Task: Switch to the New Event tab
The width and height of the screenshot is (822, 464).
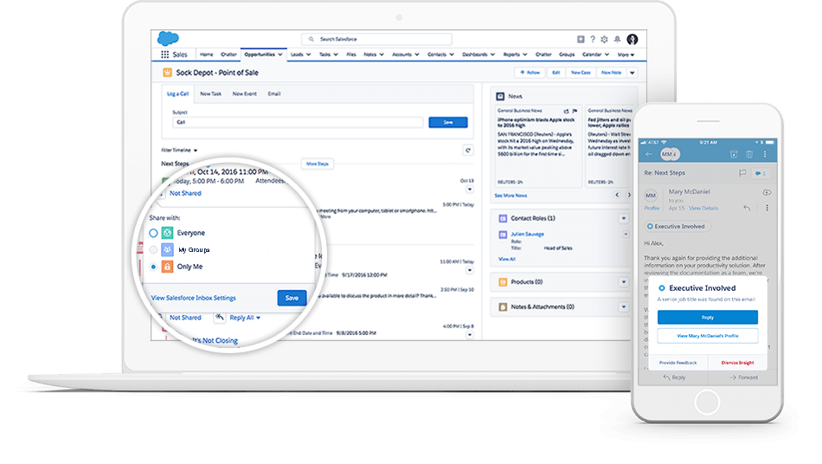Action: tap(245, 93)
